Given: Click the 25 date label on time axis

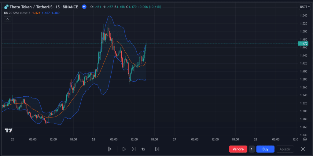Looking at the screenshot, I should (x=13, y=139).
